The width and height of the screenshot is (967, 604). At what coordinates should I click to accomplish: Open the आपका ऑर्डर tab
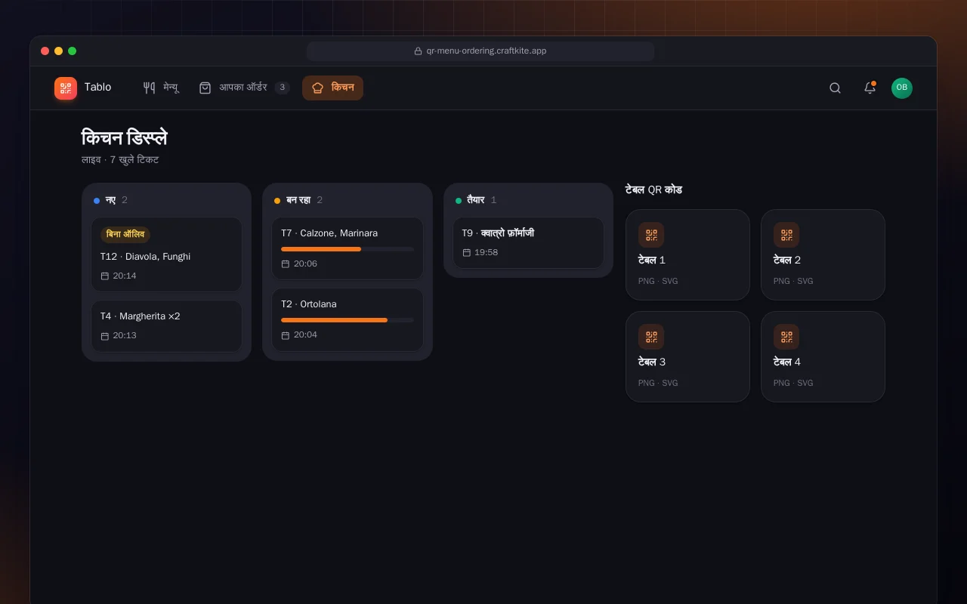[x=244, y=88]
